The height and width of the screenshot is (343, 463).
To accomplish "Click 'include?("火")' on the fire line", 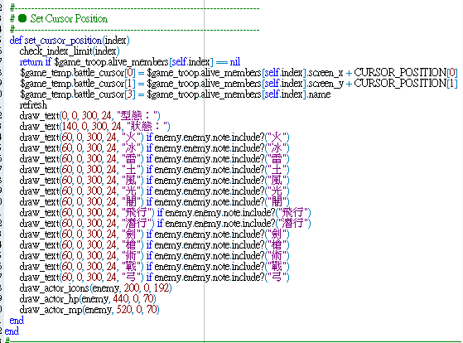I will [x=260, y=137].
